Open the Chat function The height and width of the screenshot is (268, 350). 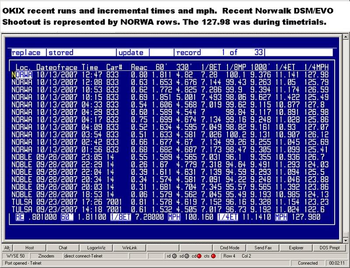pyautogui.click(x=63, y=248)
